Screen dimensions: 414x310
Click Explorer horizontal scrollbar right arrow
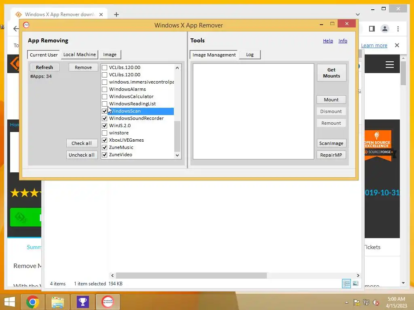(358, 275)
